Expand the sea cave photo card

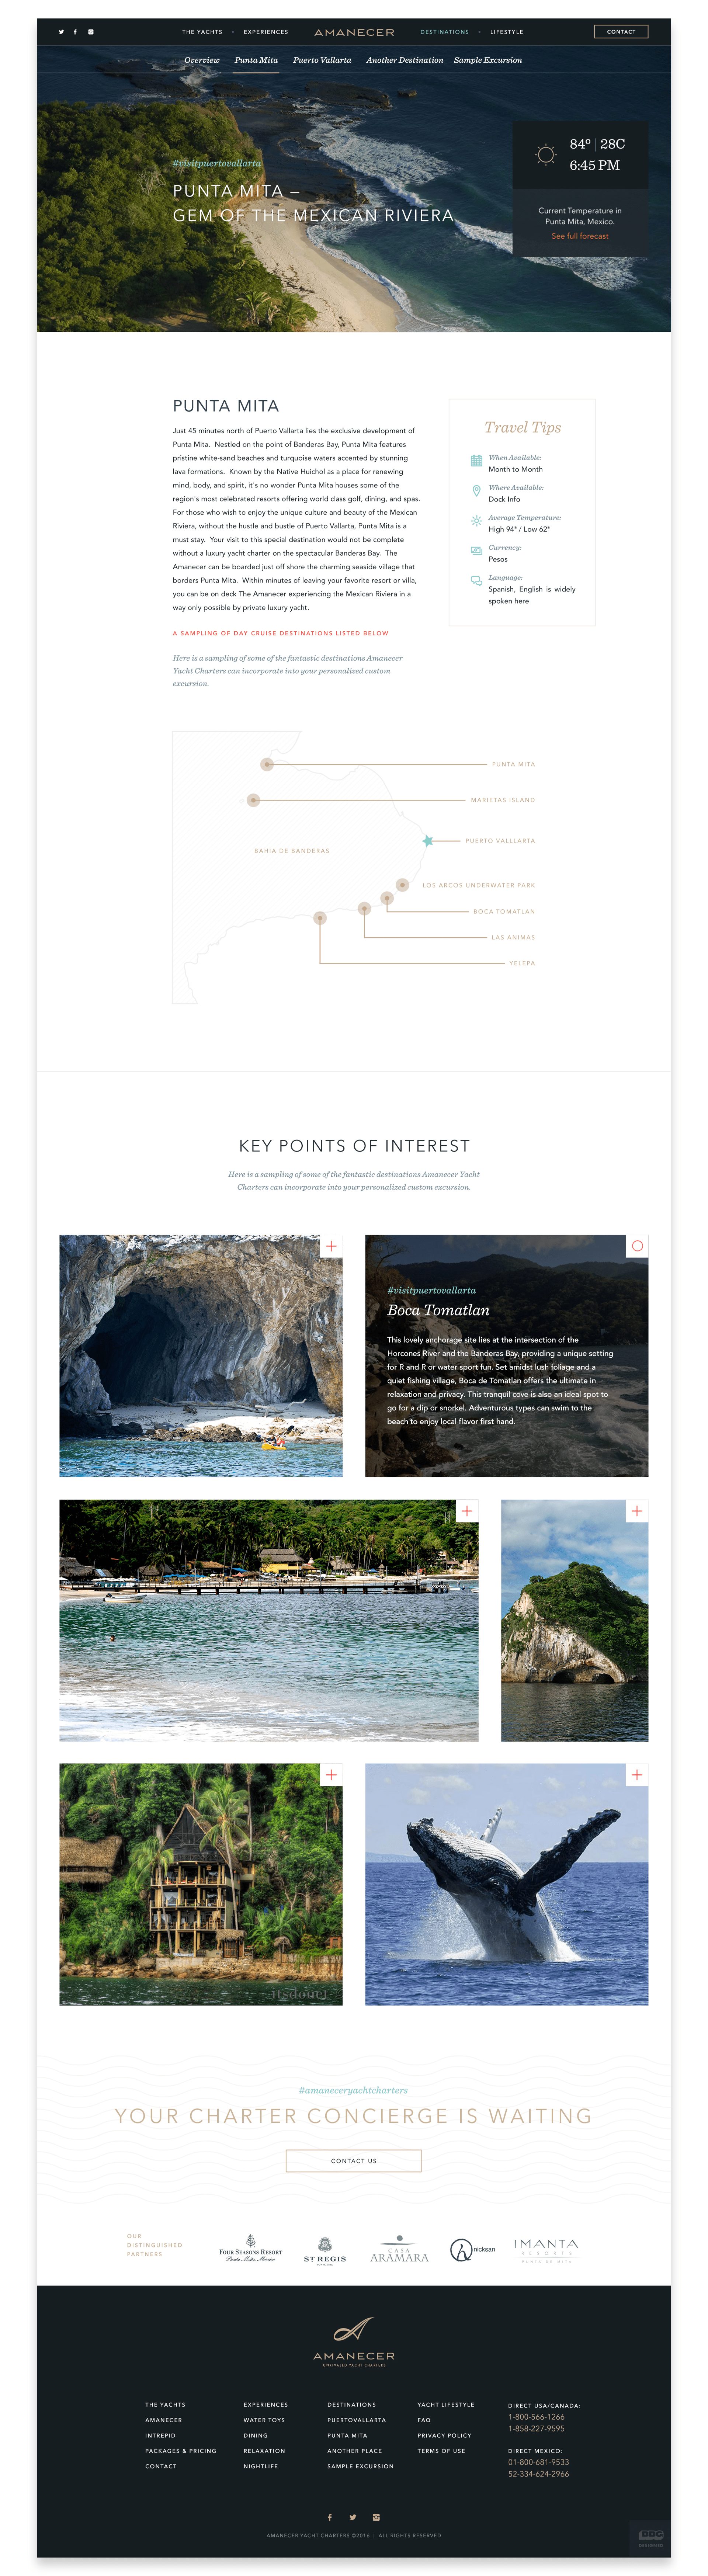tap(331, 1246)
